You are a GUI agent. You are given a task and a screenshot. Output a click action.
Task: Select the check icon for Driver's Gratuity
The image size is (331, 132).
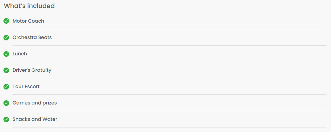point(6,70)
